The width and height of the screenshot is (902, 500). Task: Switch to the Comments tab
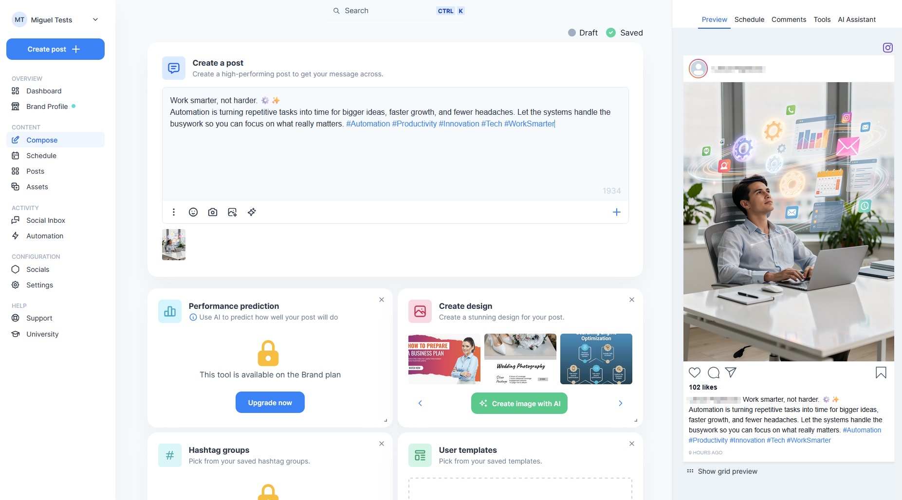coord(789,19)
